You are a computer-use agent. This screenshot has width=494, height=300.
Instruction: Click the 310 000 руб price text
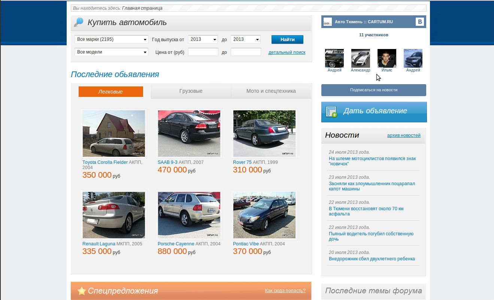point(252,170)
